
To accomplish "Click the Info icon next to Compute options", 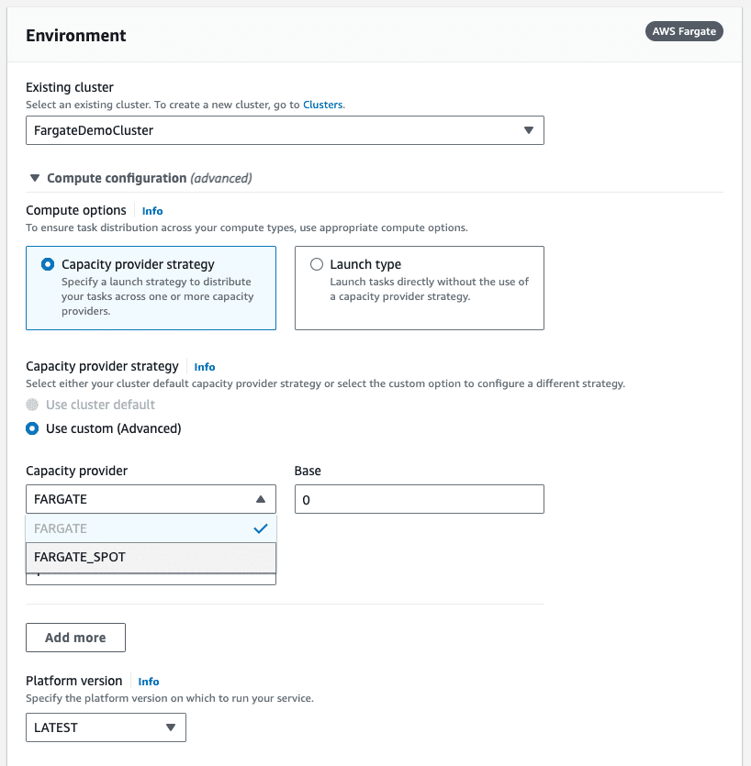I will pyautogui.click(x=151, y=210).
